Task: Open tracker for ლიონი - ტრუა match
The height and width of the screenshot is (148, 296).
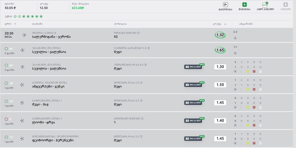Action: (x=193, y=121)
